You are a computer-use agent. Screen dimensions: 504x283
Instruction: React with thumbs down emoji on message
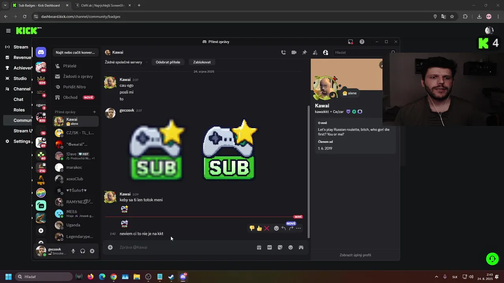[x=252, y=228]
